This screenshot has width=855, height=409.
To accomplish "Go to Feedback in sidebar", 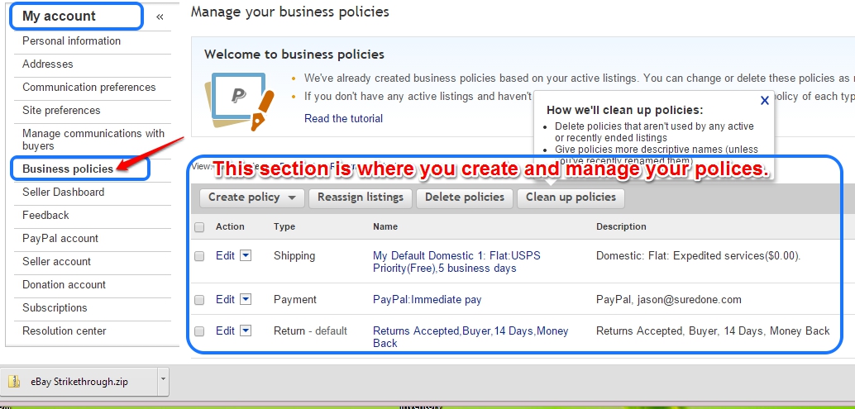I will [x=45, y=215].
